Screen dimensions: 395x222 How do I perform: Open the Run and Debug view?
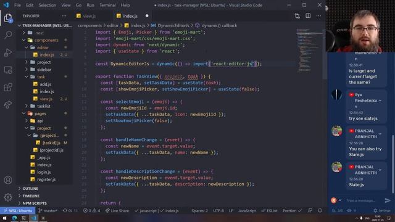8,52
